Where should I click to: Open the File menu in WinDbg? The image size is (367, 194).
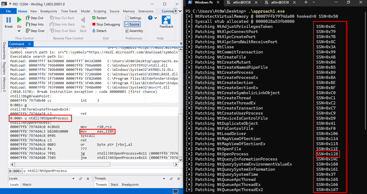pyautogui.click(x=8, y=11)
